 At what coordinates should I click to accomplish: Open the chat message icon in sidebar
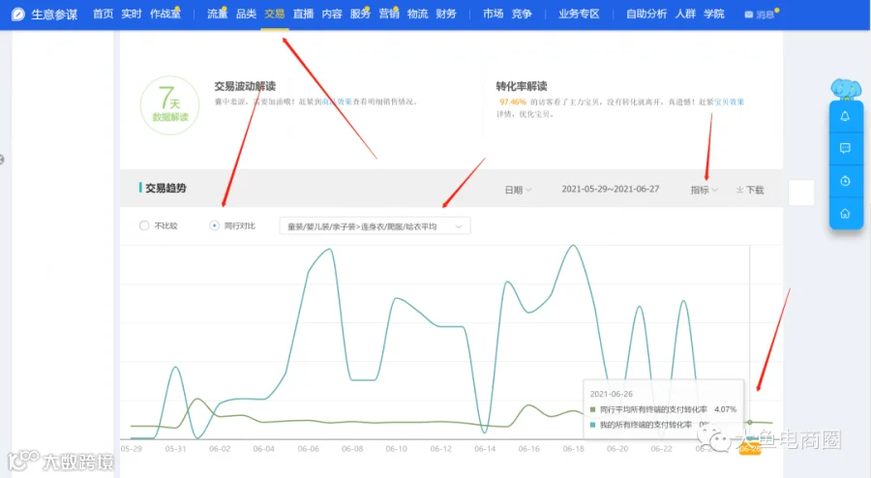tap(845, 148)
